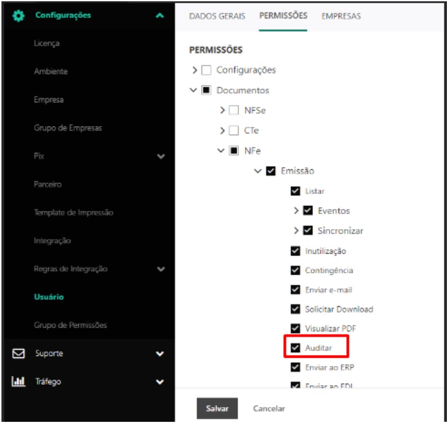Image resolution: width=447 pixels, height=423 pixels.
Task: Open Grupo de Permissões in sidebar
Action: point(70,325)
